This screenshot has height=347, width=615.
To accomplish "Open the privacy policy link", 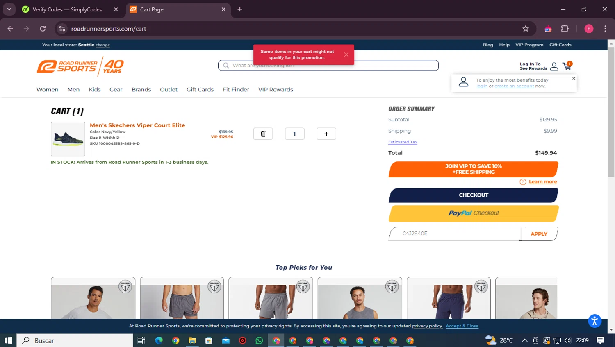I will coord(427,326).
